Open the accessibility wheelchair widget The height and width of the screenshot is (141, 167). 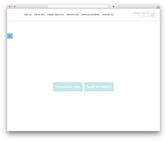point(10,36)
